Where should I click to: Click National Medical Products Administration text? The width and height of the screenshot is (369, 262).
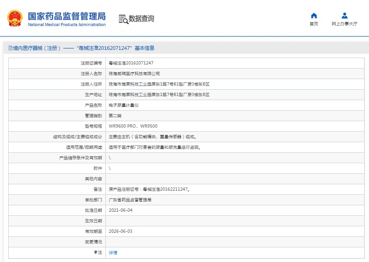(67, 24)
